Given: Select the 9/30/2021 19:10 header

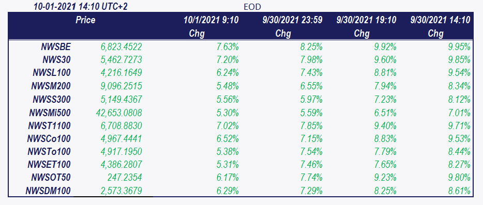Looking at the screenshot, I should 366,20.
